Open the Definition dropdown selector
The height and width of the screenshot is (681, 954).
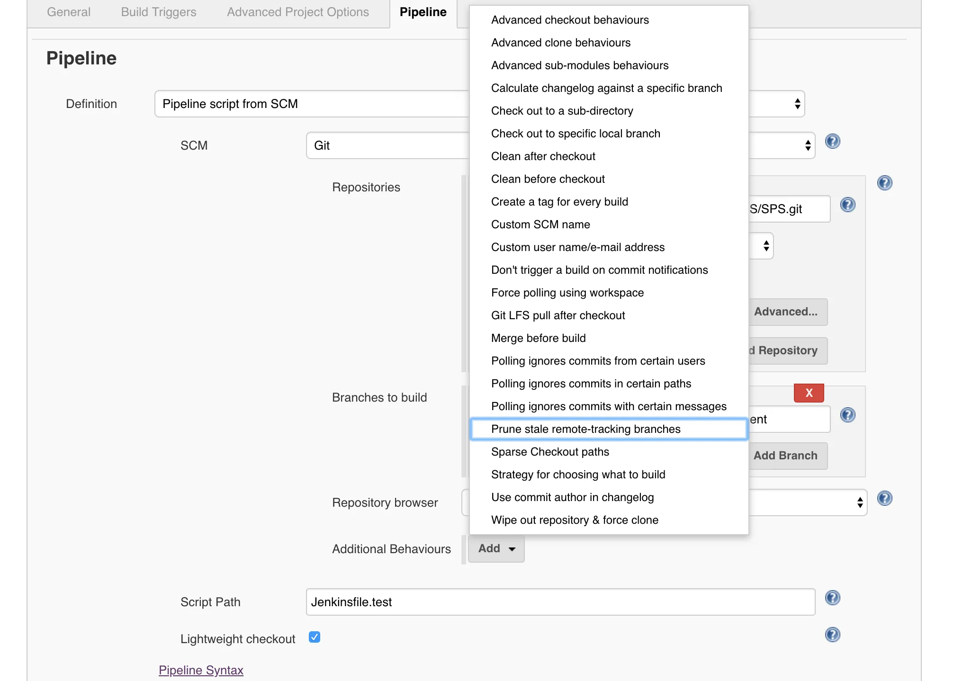(313, 104)
